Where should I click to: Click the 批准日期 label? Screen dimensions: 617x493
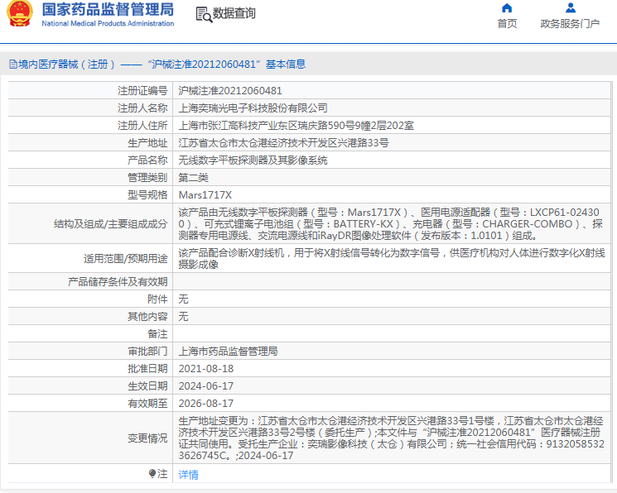[147, 368]
